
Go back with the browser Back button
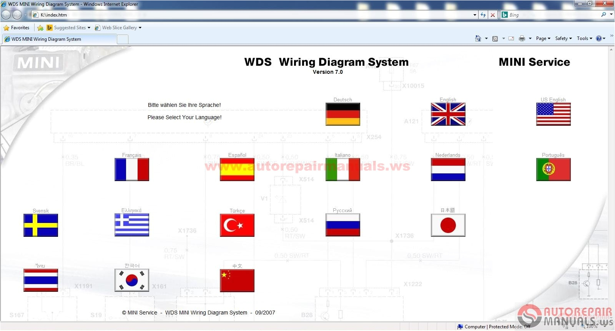click(6, 15)
